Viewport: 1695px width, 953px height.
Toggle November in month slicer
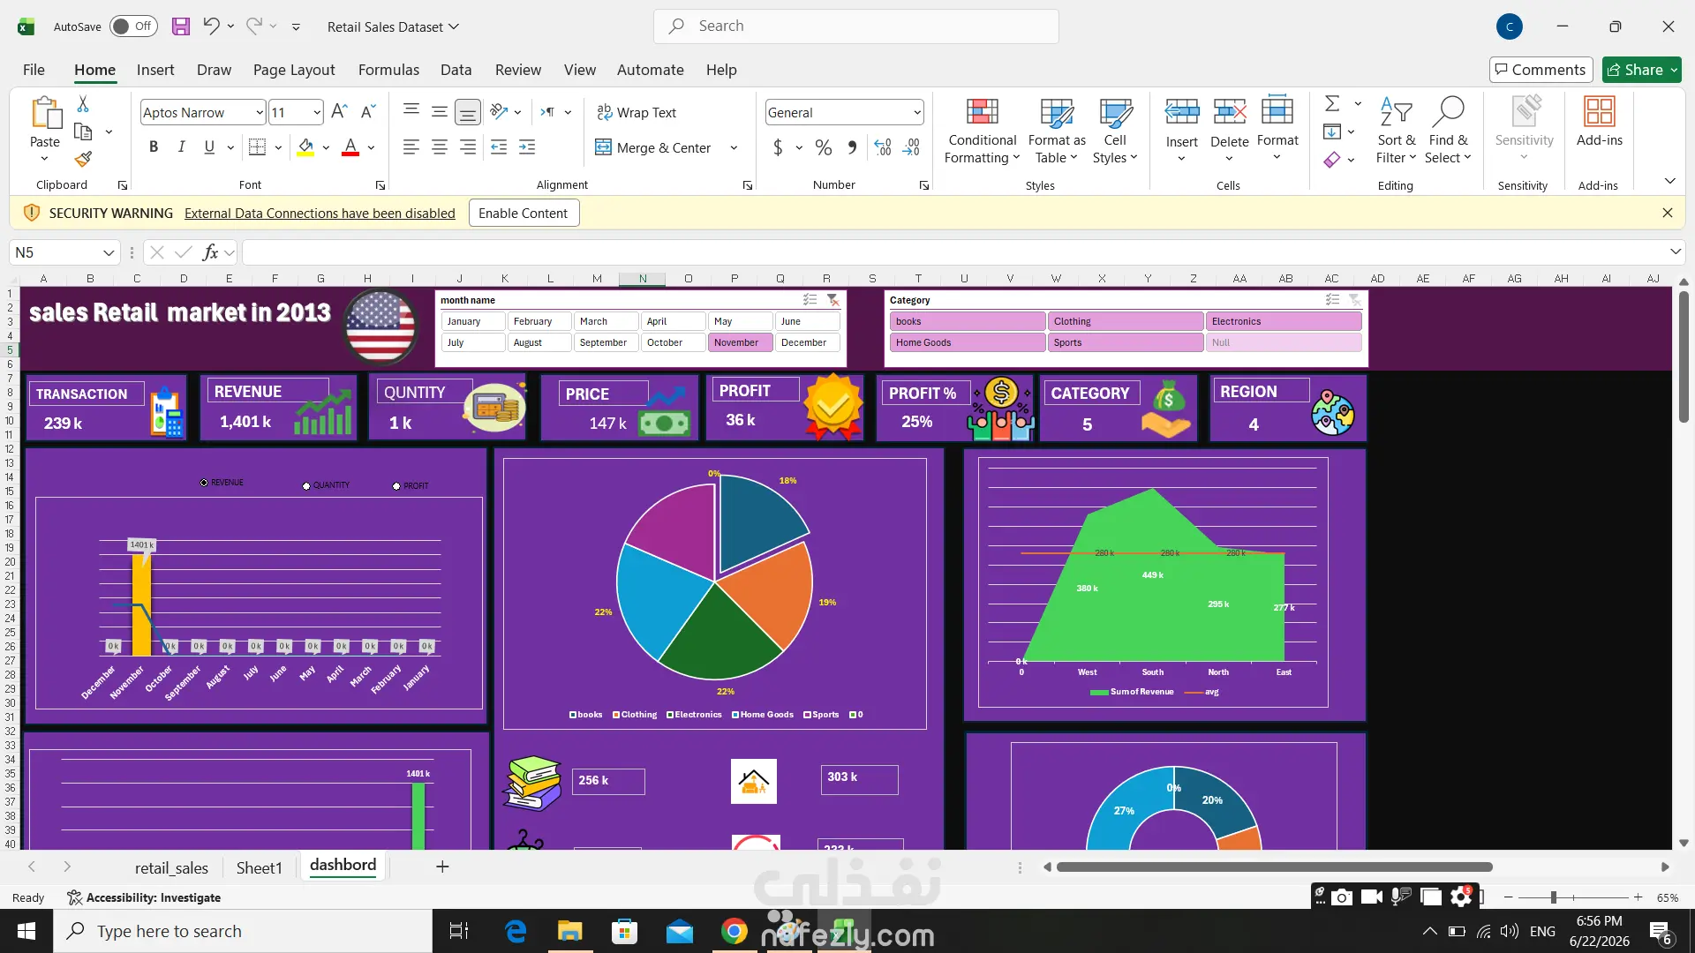click(740, 342)
